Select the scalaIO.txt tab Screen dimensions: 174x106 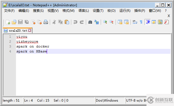click(18, 30)
